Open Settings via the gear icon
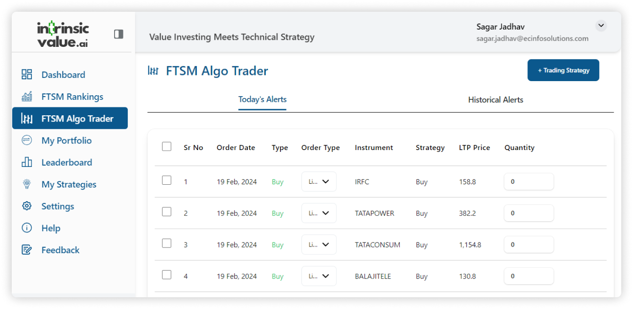Screen dimensions: 633x309 [x=27, y=206]
